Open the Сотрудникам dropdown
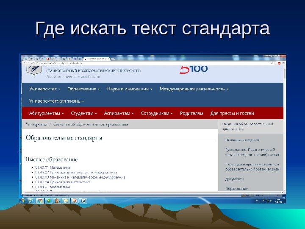Viewport: 305px width, 229px height. click(x=157, y=113)
